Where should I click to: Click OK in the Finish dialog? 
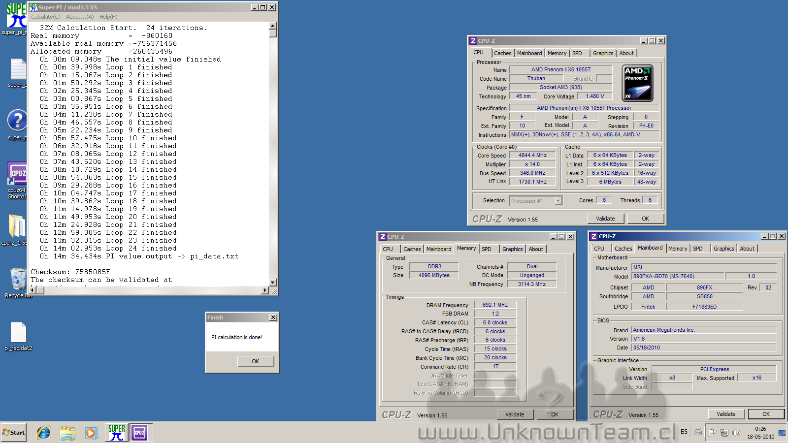[x=255, y=361]
